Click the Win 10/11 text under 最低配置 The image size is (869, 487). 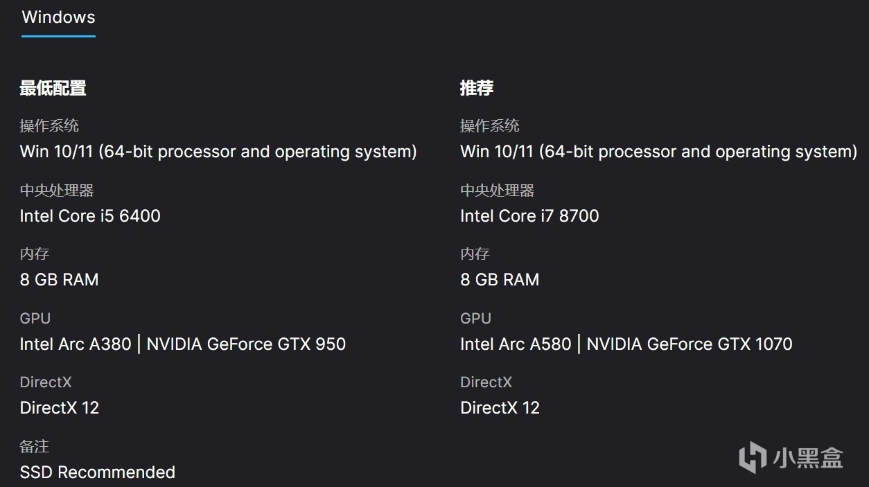218,152
